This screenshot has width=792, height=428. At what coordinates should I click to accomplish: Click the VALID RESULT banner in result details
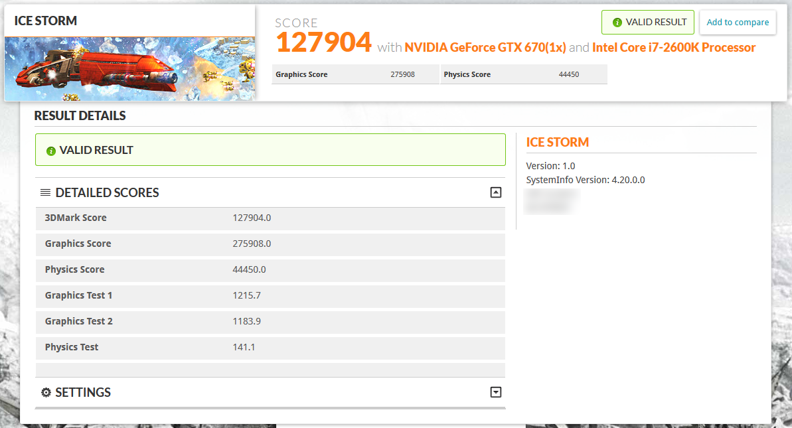pyautogui.click(x=270, y=150)
